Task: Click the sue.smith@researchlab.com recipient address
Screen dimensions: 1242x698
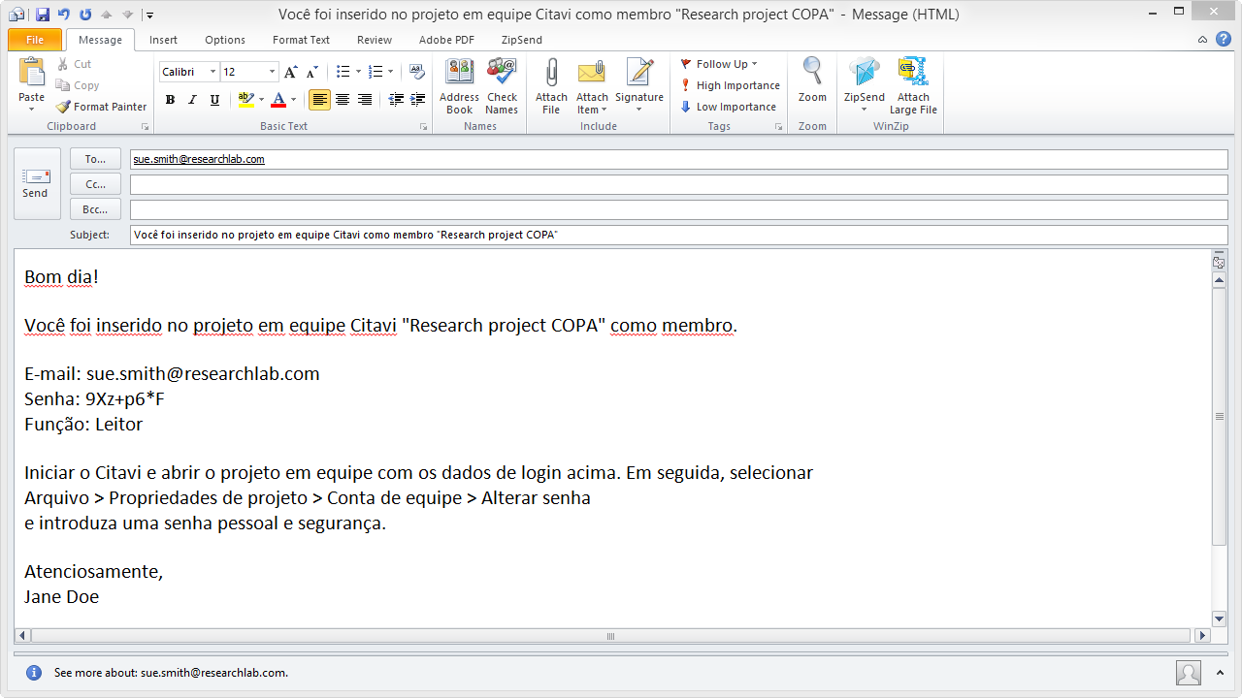Action: (199, 159)
